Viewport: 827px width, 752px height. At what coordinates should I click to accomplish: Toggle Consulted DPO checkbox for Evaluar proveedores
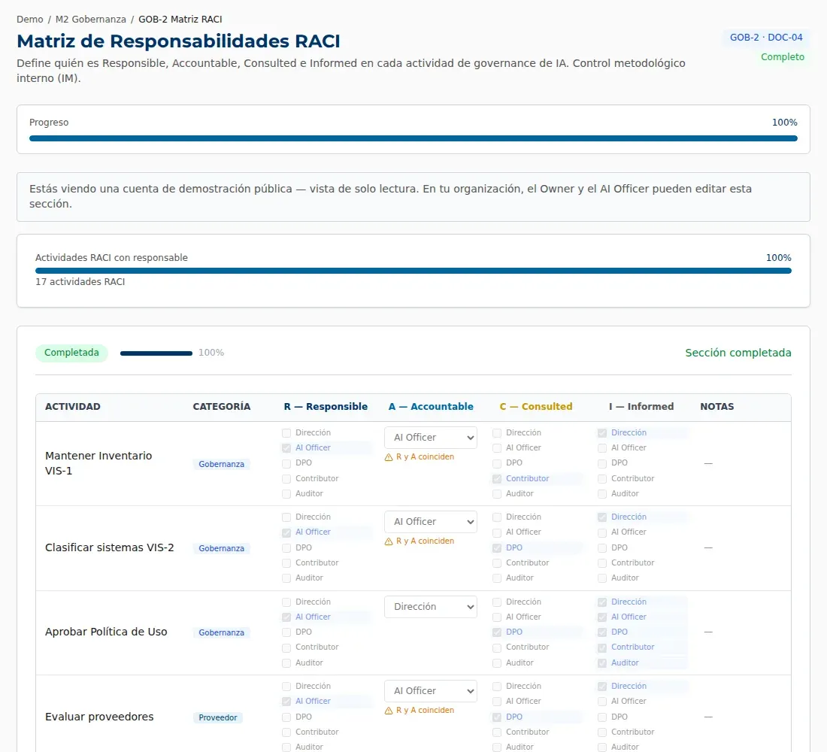pos(497,717)
